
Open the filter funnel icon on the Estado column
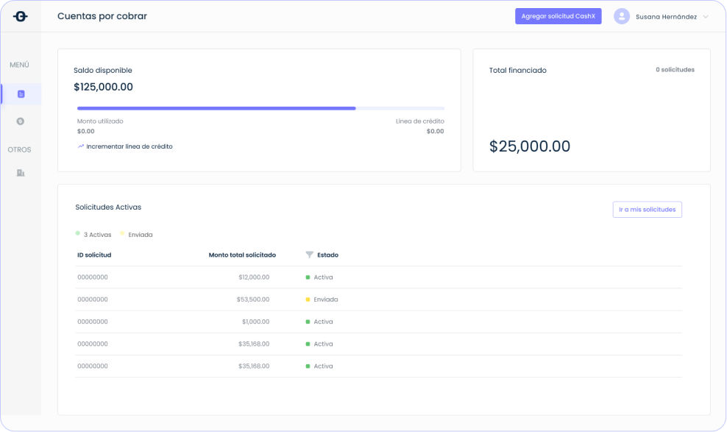(x=309, y=255)
